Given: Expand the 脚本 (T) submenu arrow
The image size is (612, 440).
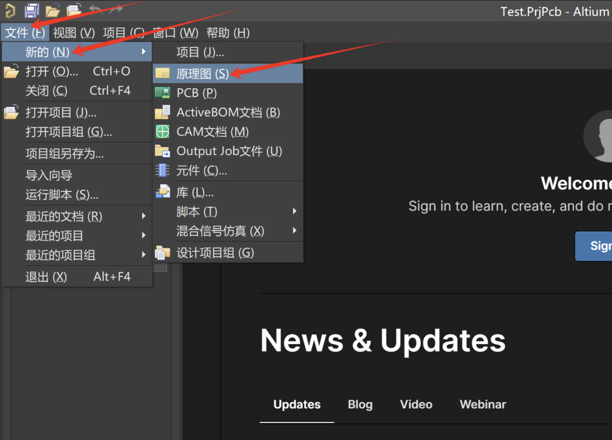Looking at the screenshot, I should click(295, 211).
